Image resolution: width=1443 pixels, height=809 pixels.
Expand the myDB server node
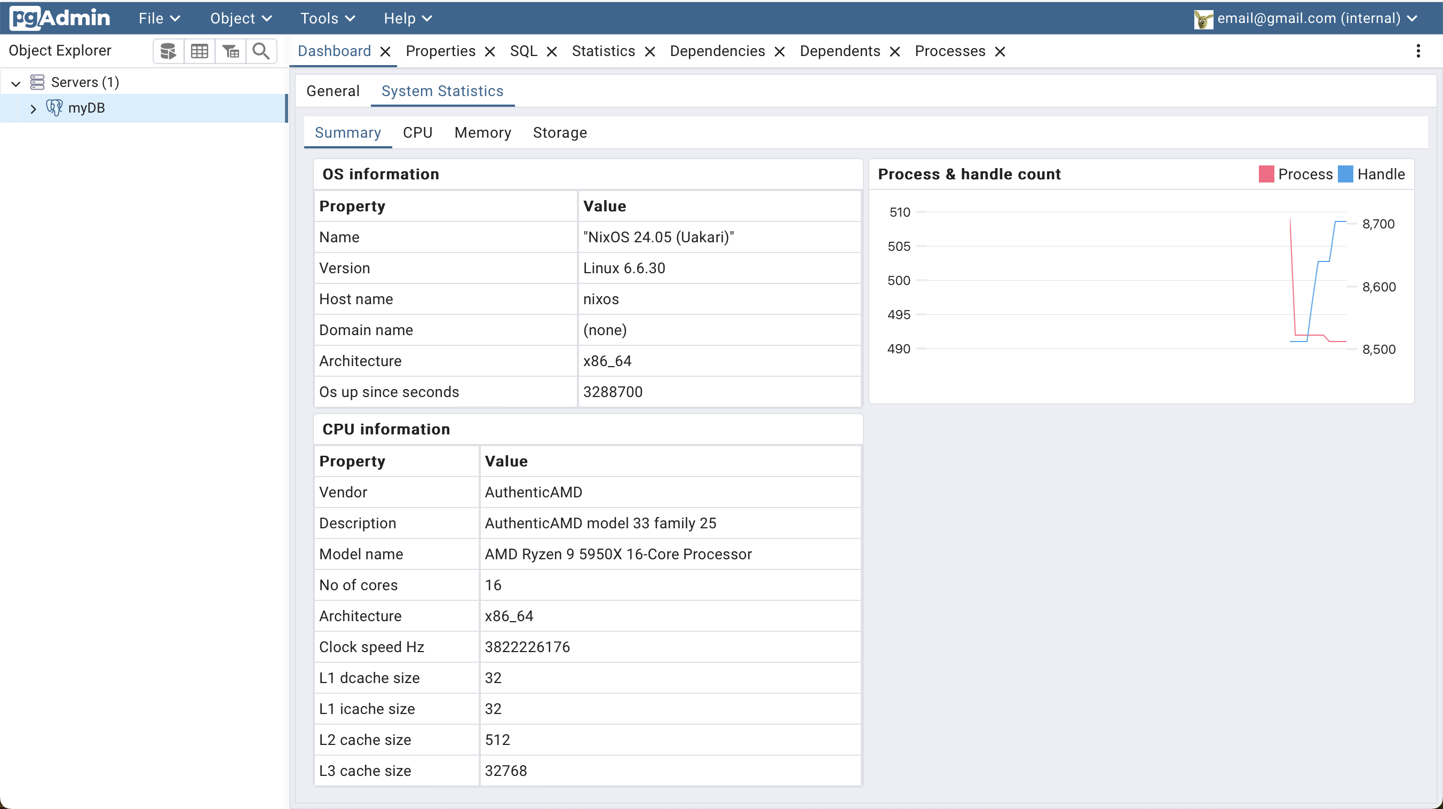click(x=33, y=109)
